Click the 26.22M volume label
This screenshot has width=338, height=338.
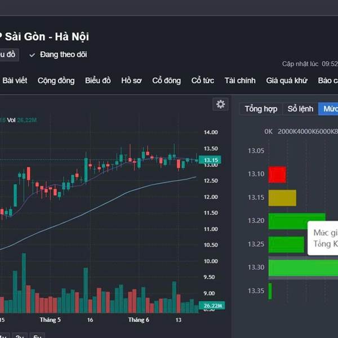pos(212,306)
